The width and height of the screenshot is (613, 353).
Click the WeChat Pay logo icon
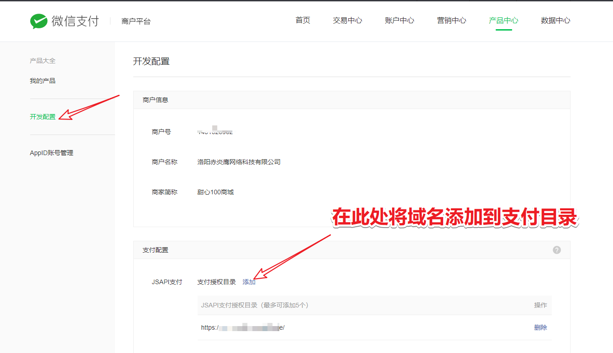tap(39, 21)
